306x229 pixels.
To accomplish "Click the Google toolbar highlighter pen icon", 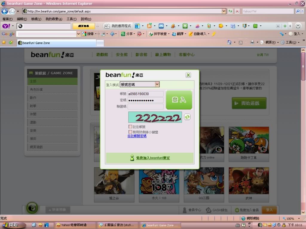I will pyautogui.click(x=214, y=34).
